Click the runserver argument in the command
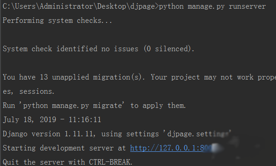The image size is (276, 166). (x=247, y=6)
